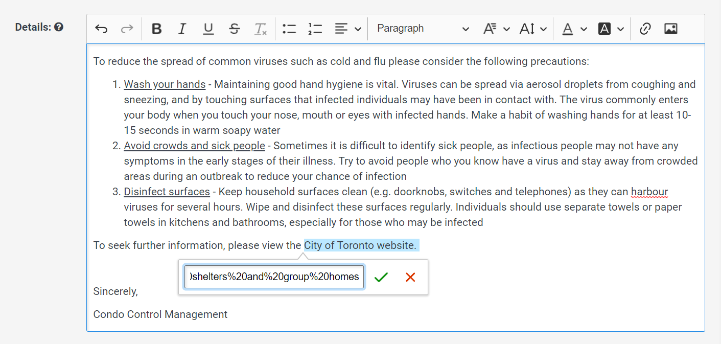Screen dimensions: 721x344
Task: Remove text formatting
Action: click(x=261, y=29)
